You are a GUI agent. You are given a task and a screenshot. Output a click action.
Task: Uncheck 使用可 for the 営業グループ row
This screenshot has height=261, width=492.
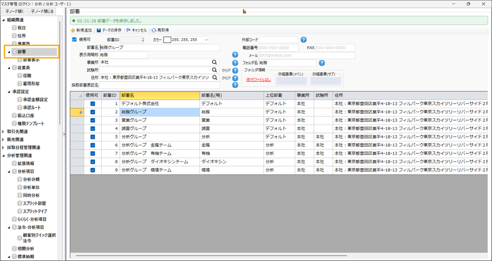coord(92,120)
